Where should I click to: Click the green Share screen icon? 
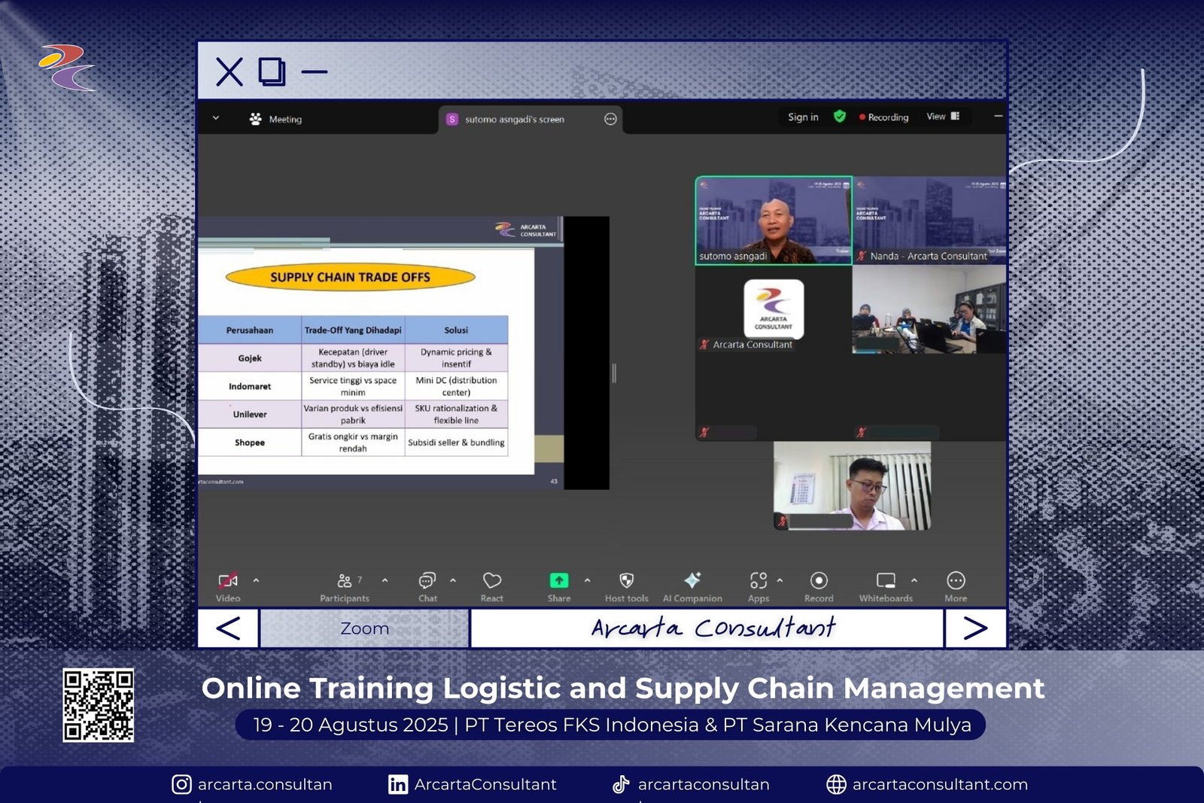[x=559, y=581]
